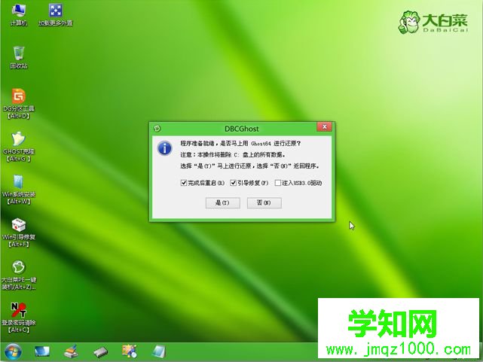
Task: Open the 加载更多外置 desktop icon
Action: 56,15
